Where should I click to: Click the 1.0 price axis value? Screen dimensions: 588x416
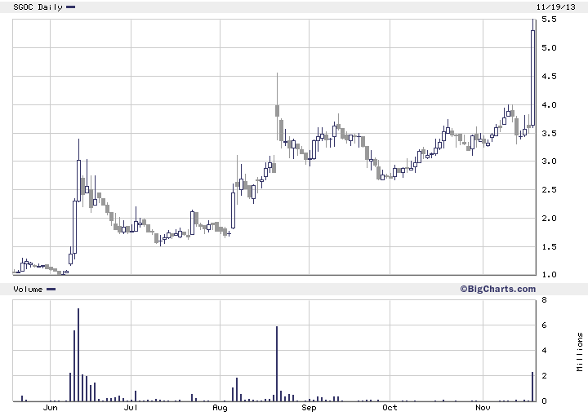point(549,274)
